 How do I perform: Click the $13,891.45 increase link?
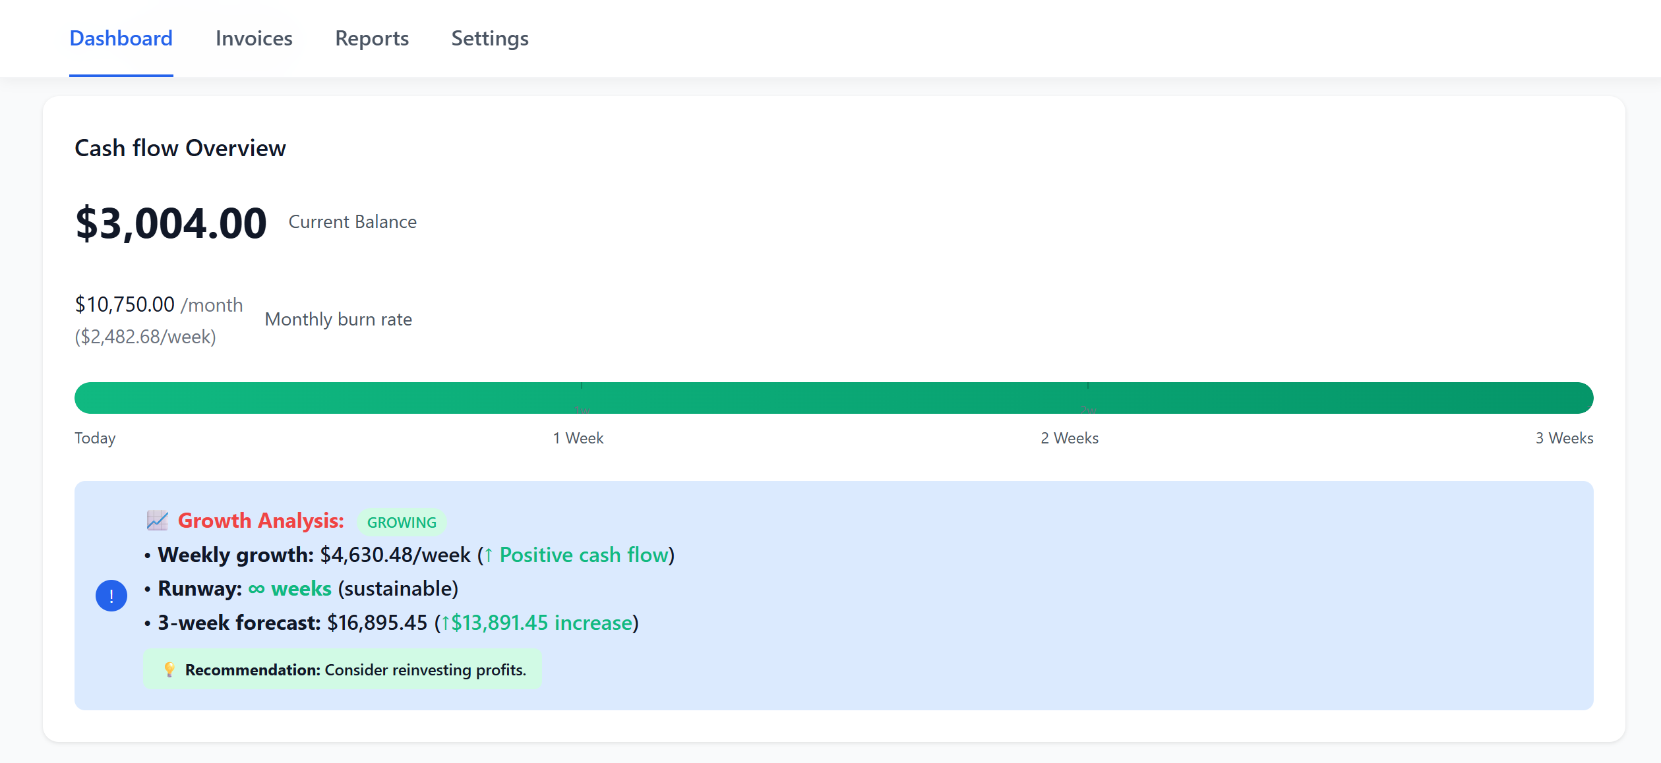click(x=541, y=622)
